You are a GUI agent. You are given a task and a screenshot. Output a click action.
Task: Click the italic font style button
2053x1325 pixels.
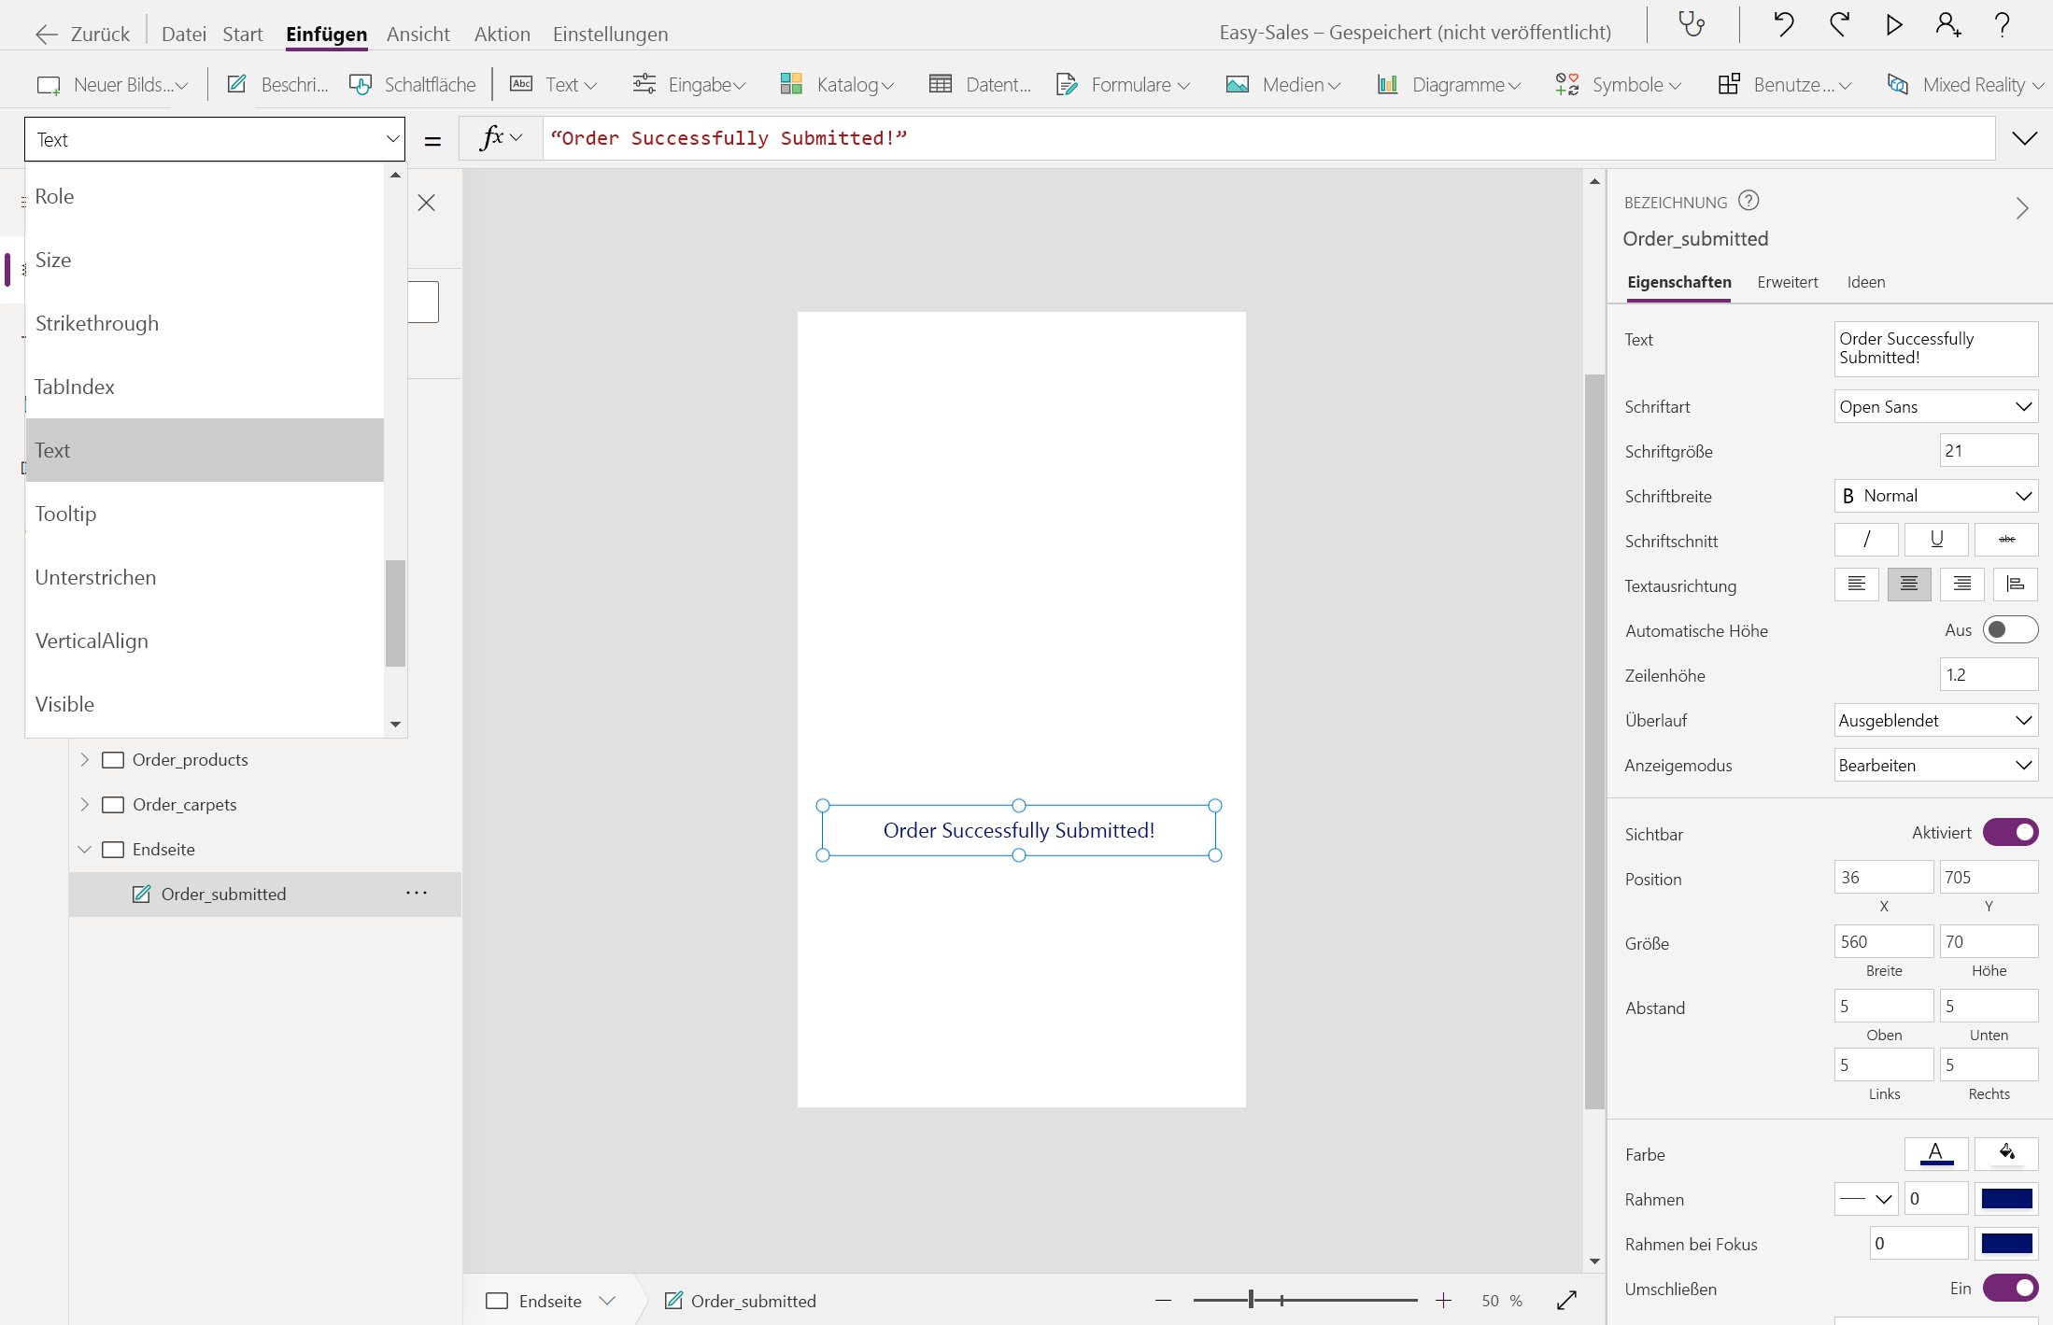[1865, 540]
